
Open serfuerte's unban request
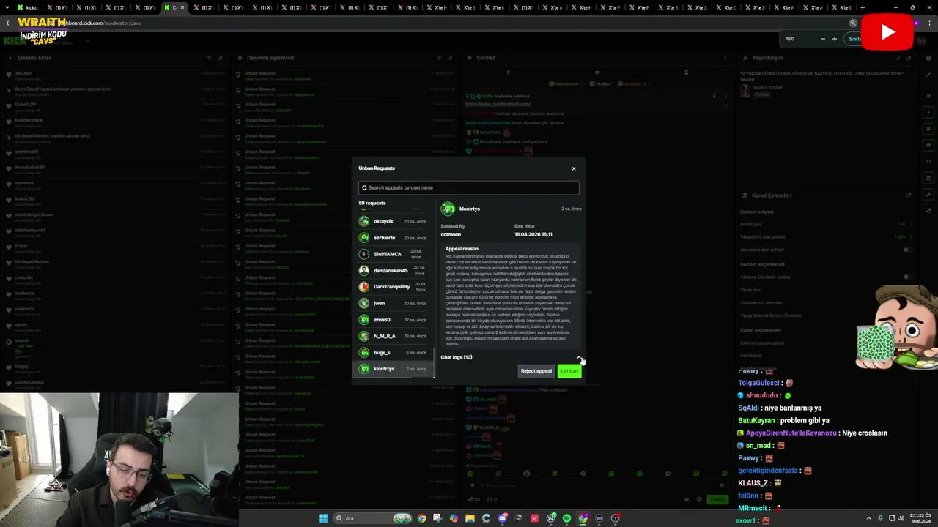coord(394,238)
